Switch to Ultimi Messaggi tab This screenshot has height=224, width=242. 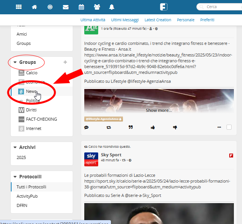coord(125,20)
